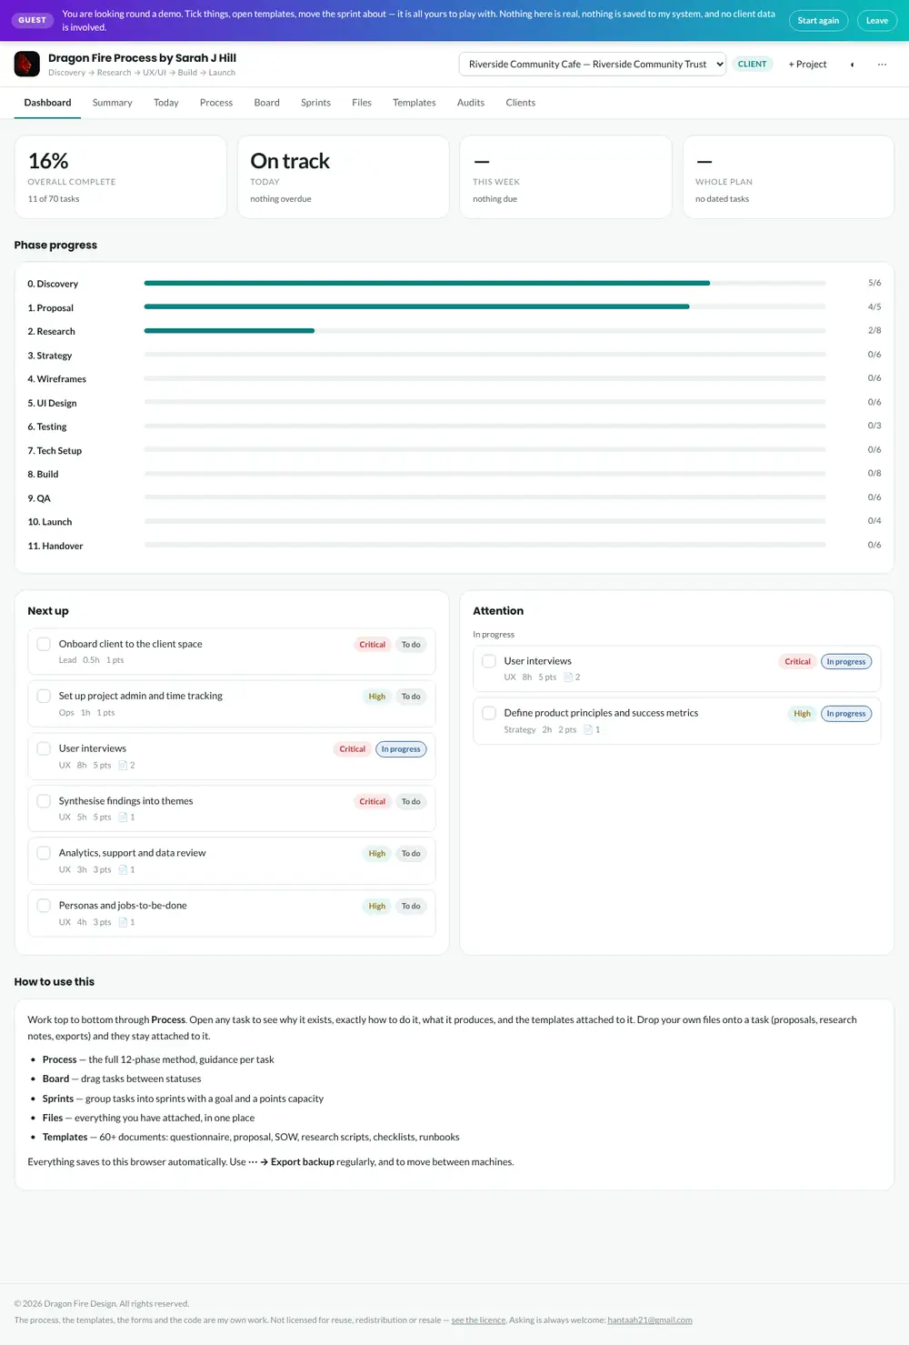Image resolution: width=909 pixels, height=1345 pixels.
Task: Click the 6. Testing phase label
Action: (x=47, y=427)
